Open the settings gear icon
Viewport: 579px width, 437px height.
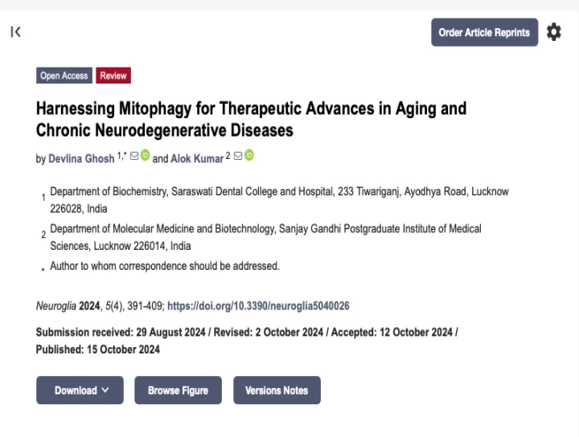(553, 32)
